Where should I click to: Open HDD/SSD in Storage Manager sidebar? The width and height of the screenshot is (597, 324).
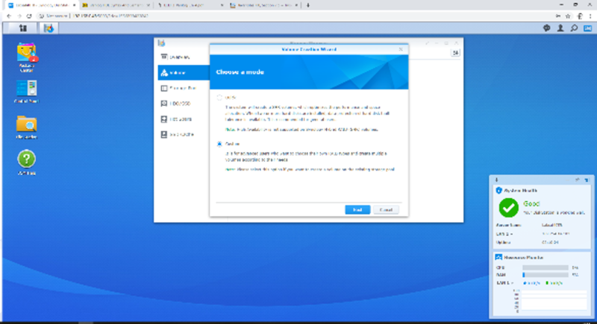click(184, 104)
